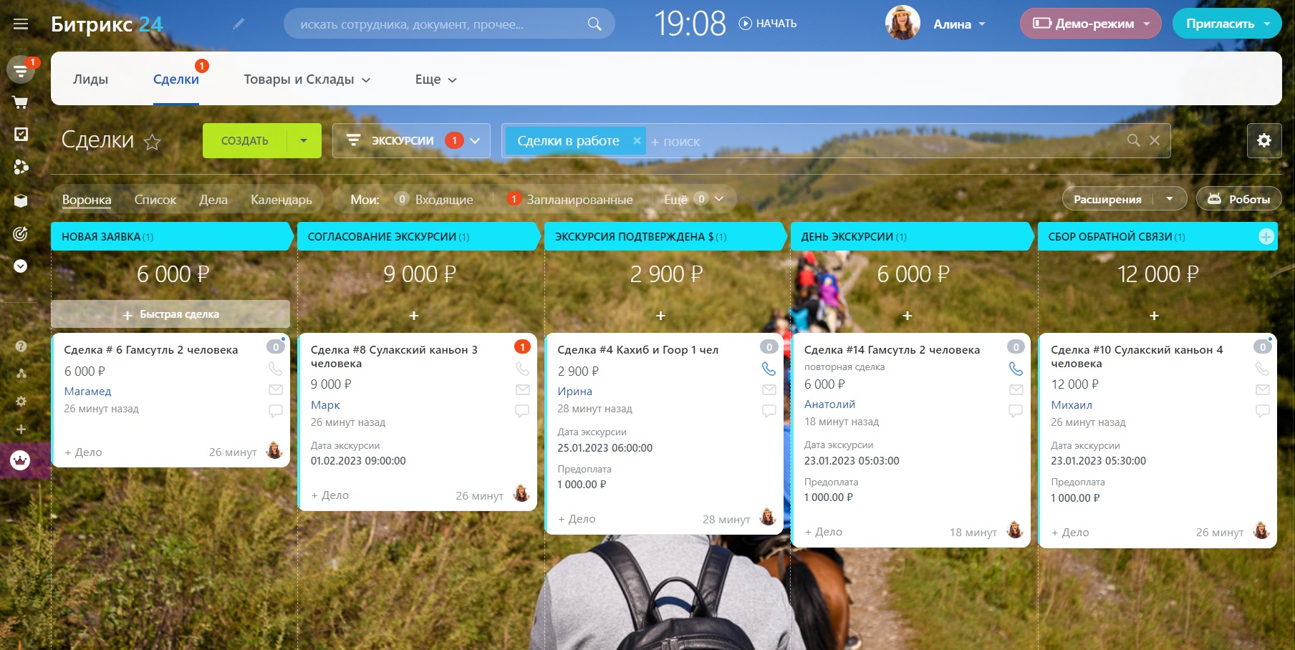The width and height of the screenshot is (1295, 650).
Task: Click the magnifier in the top search bar
Action: (594, 24)
